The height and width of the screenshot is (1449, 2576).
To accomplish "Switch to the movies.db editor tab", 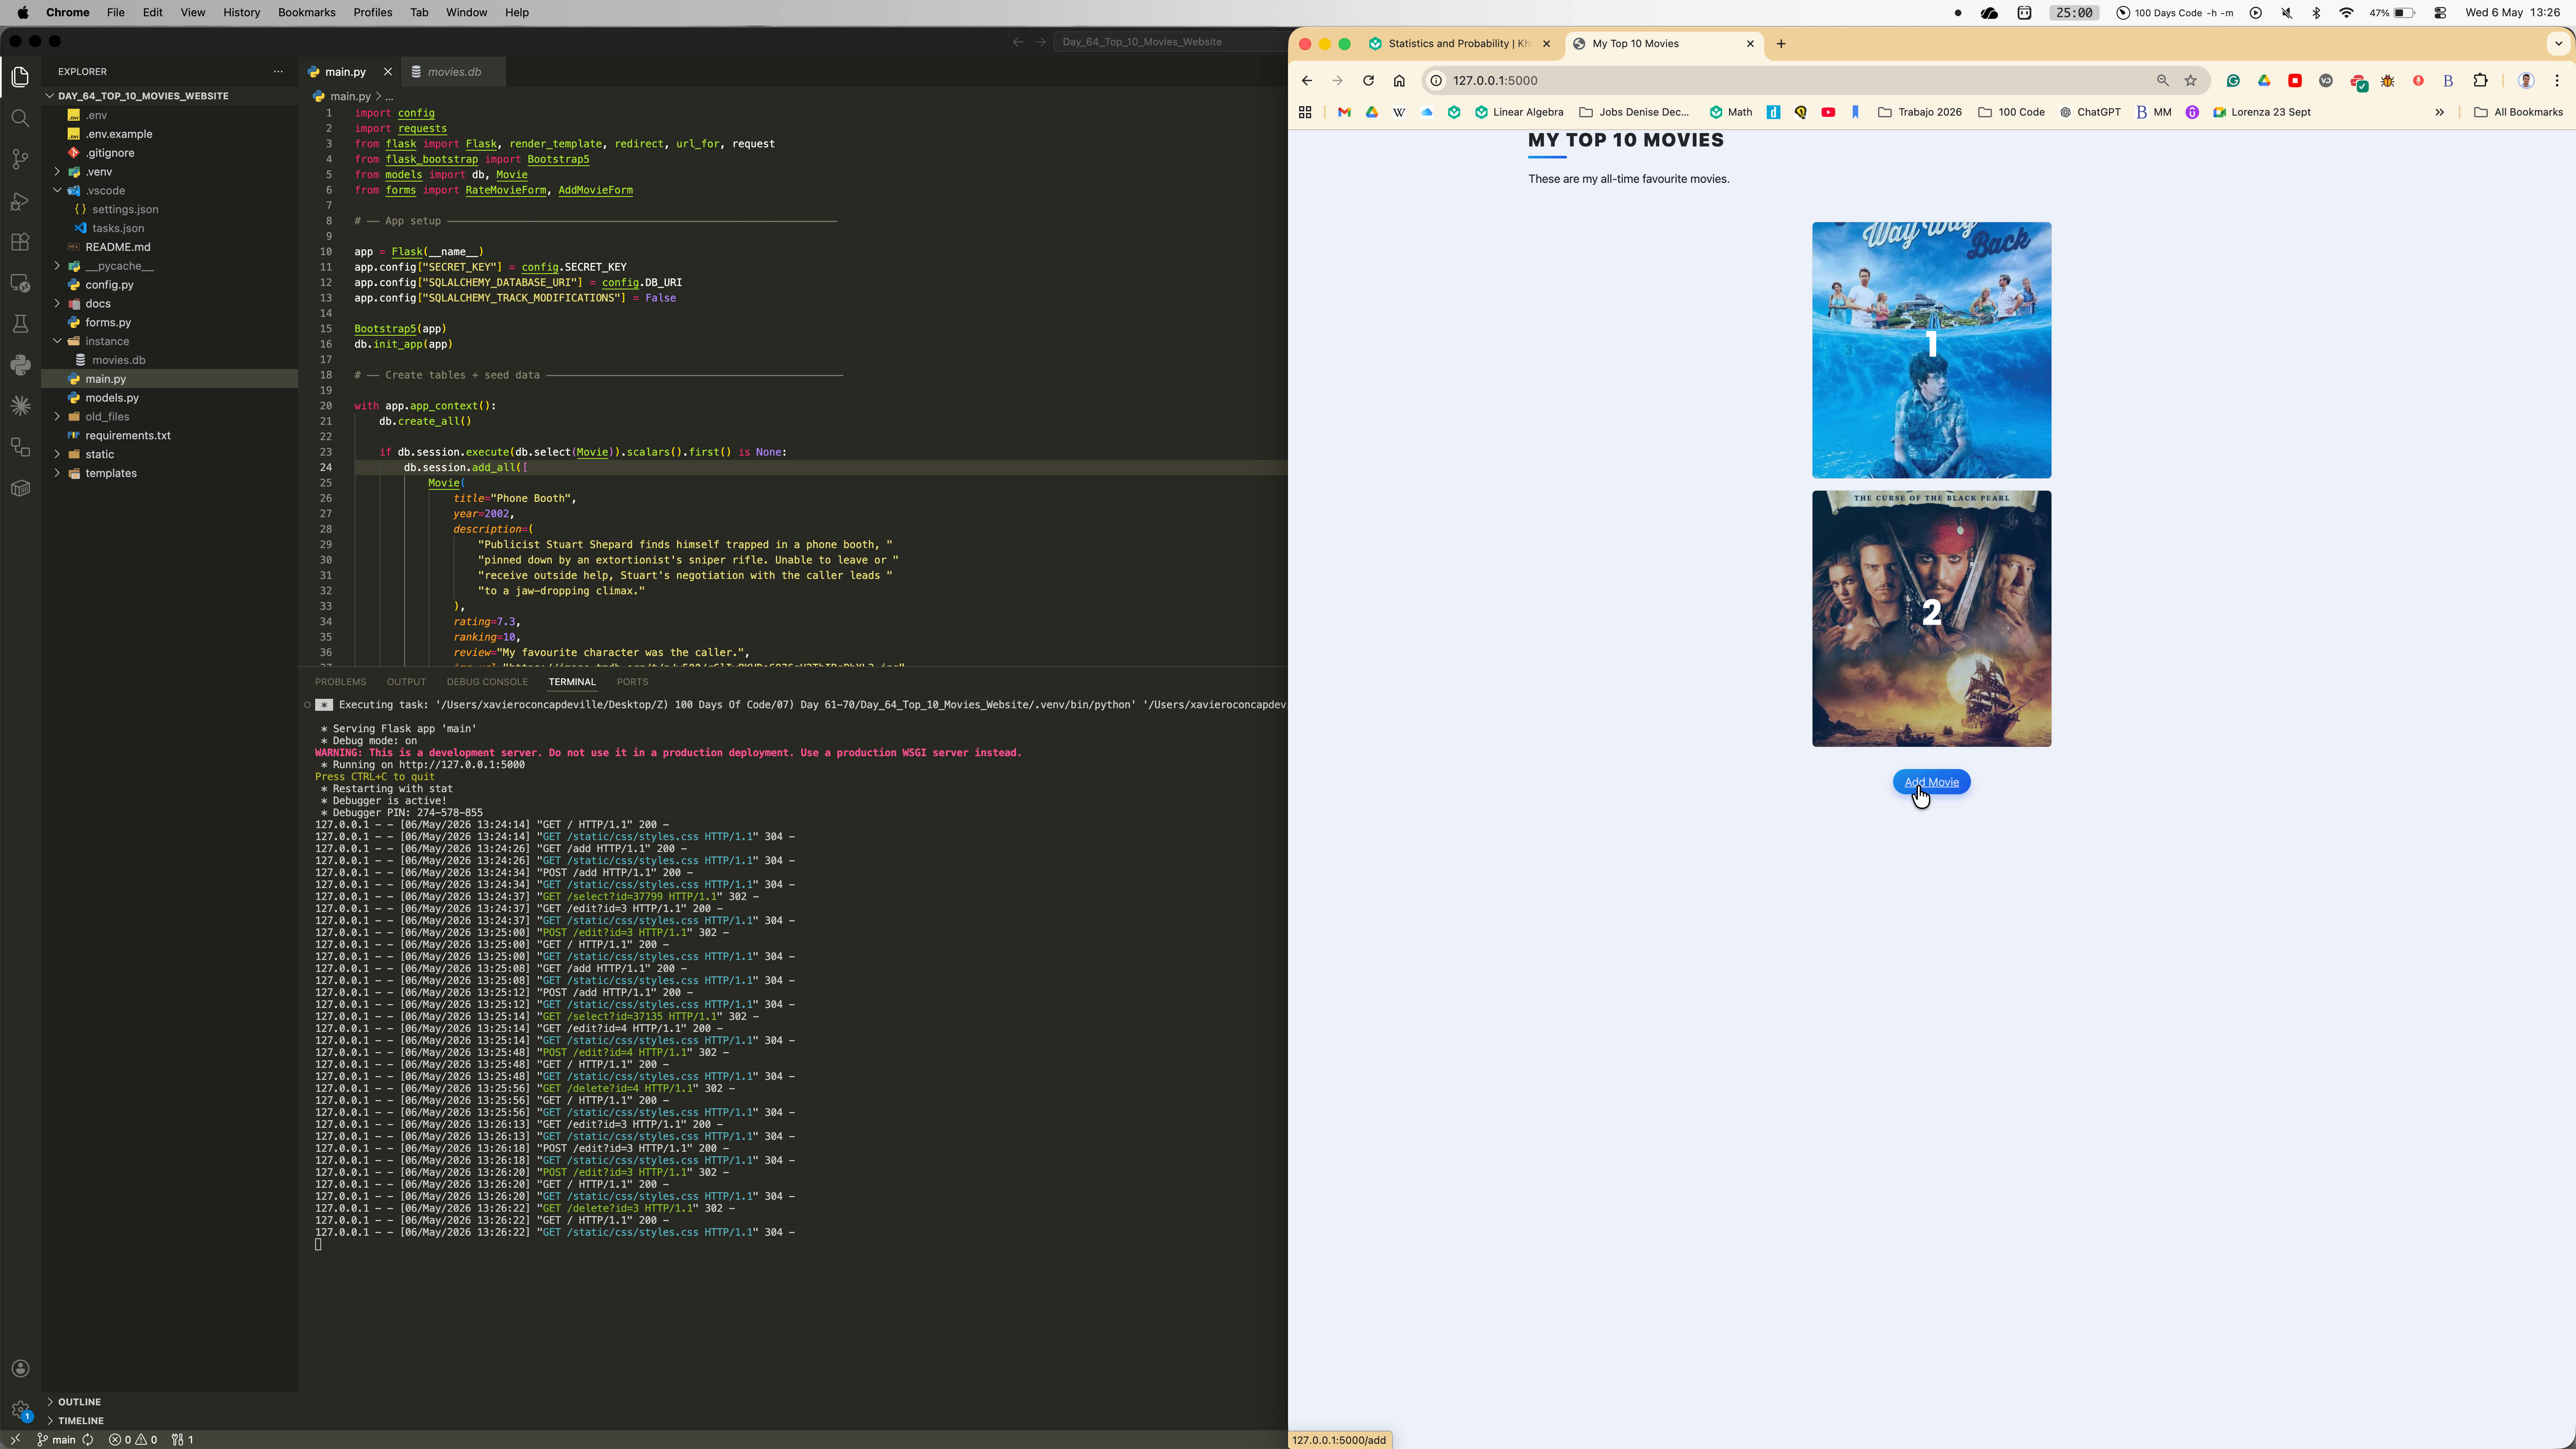I will pos(454,72).
